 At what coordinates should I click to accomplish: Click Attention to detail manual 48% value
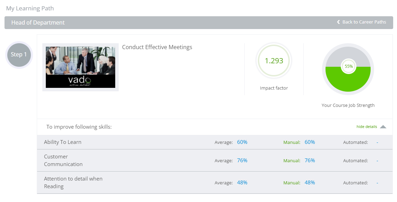coord(310,183)
